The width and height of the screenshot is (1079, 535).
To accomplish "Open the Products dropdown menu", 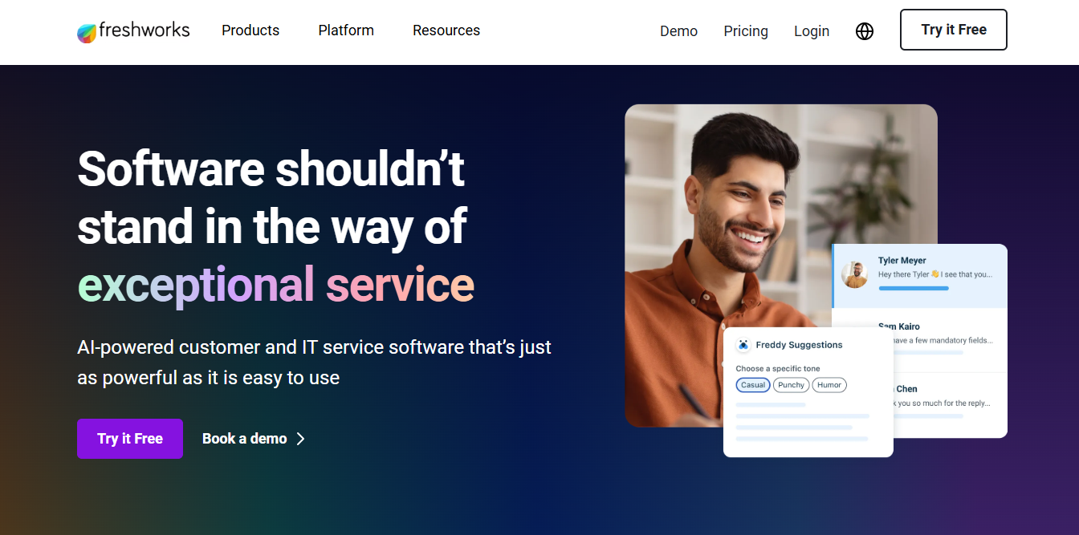I will click(x=250, y=30).
